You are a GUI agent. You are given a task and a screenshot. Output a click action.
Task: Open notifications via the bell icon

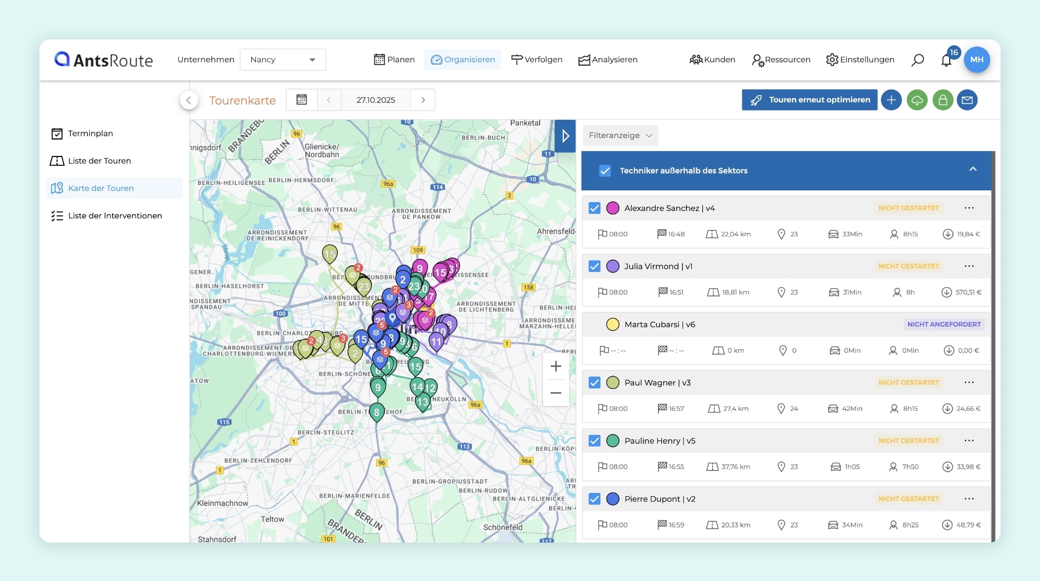coord(946,60)
